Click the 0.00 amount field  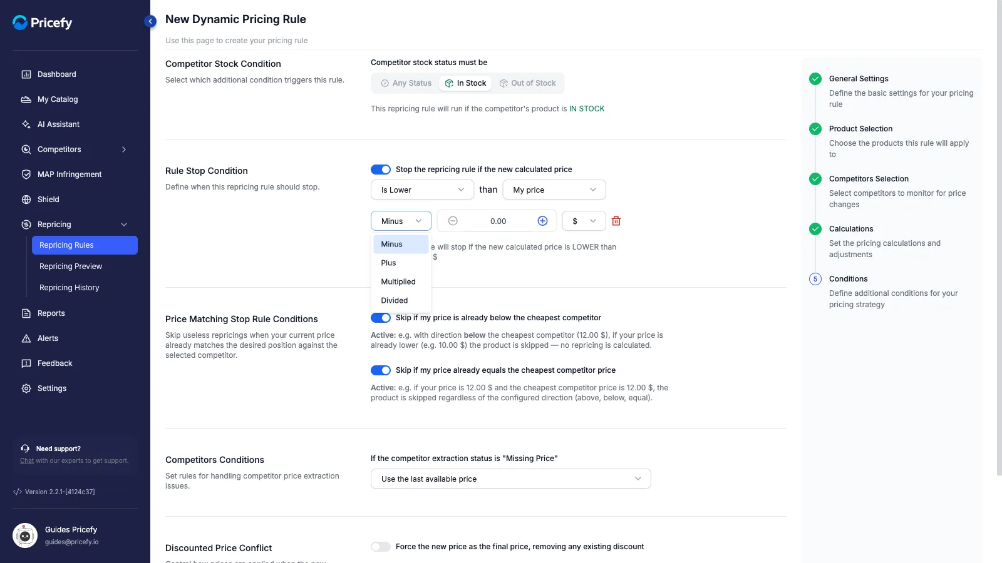498,221
